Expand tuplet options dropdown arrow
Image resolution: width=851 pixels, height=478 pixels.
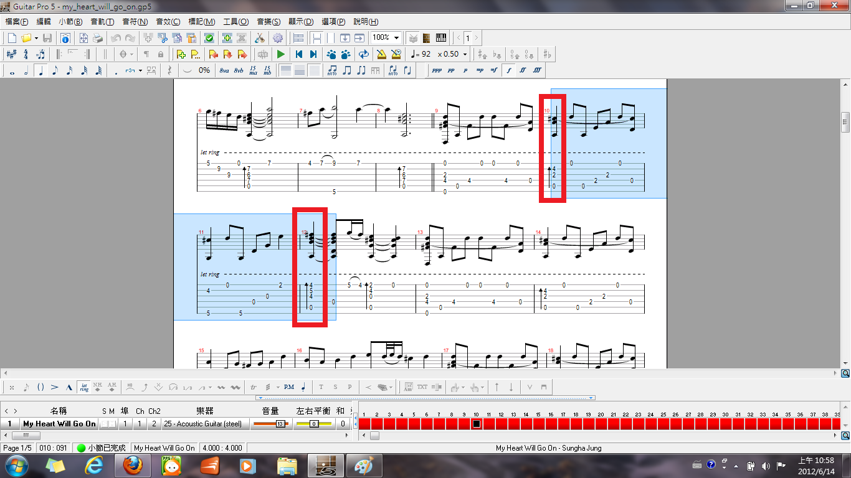[141, 70]
